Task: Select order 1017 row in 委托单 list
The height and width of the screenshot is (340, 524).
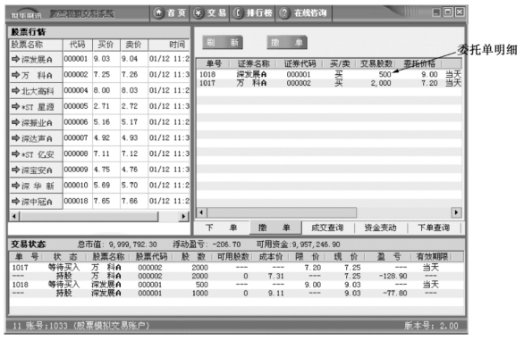Action: point(329,83)
